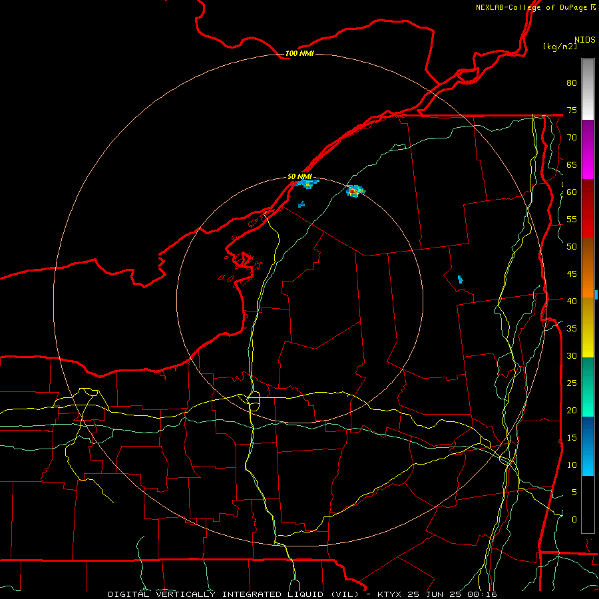Click the 25 JUN 25 00:16 timestamp
This screenshot has width=599, height=599.
tap(452, 594)
